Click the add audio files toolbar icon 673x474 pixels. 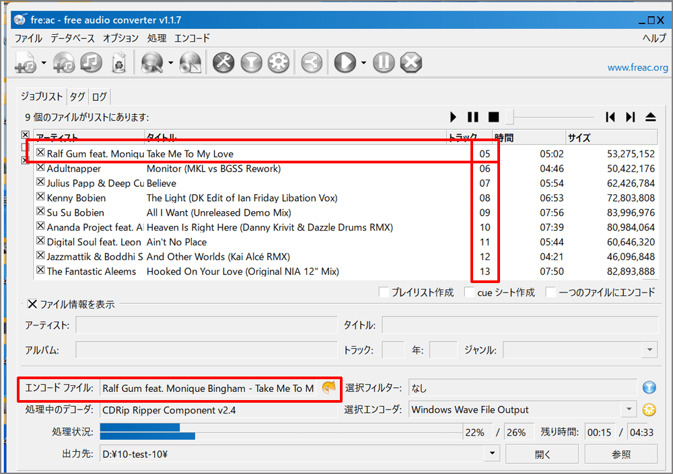click(x=26, y=63)
